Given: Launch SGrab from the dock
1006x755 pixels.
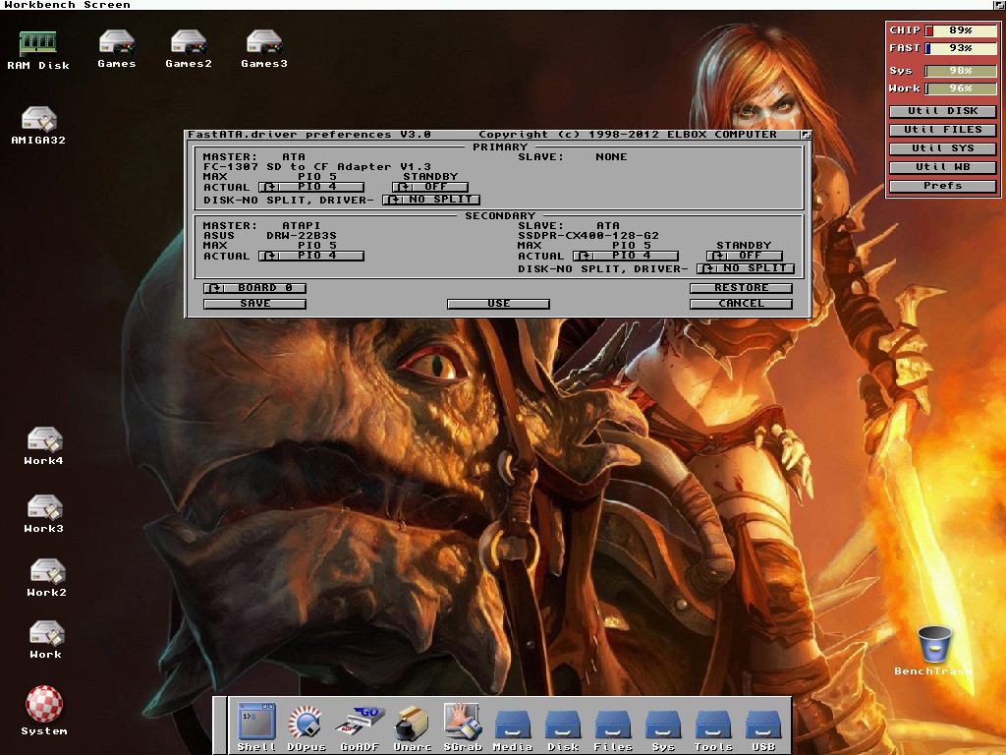Looking at the screenshot, I should [x=463, y=726].
